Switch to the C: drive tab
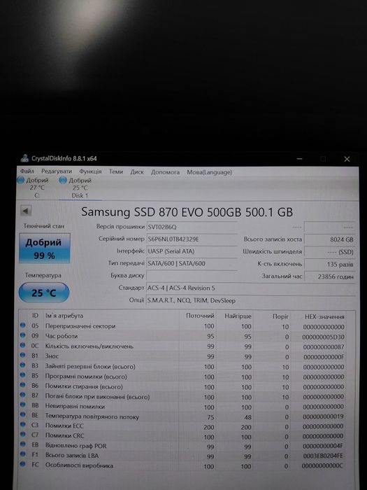The height and width of the screenshot is (490, 367). pos(37,188)
